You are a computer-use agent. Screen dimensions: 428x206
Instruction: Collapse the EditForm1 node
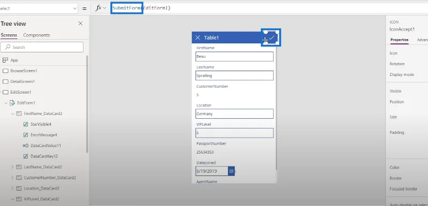(x=6, y=103)
